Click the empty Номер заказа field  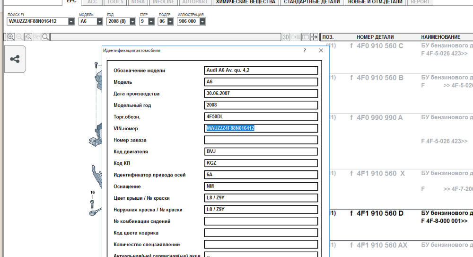[x=261, y=140]
